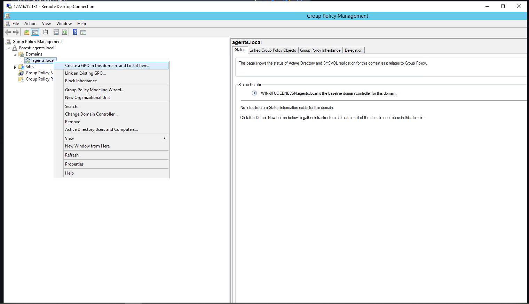529x304 pixels.
Task: Click the baseline domain controller WIN-8FUGEENB8SN text
Action: click(329, 93)
